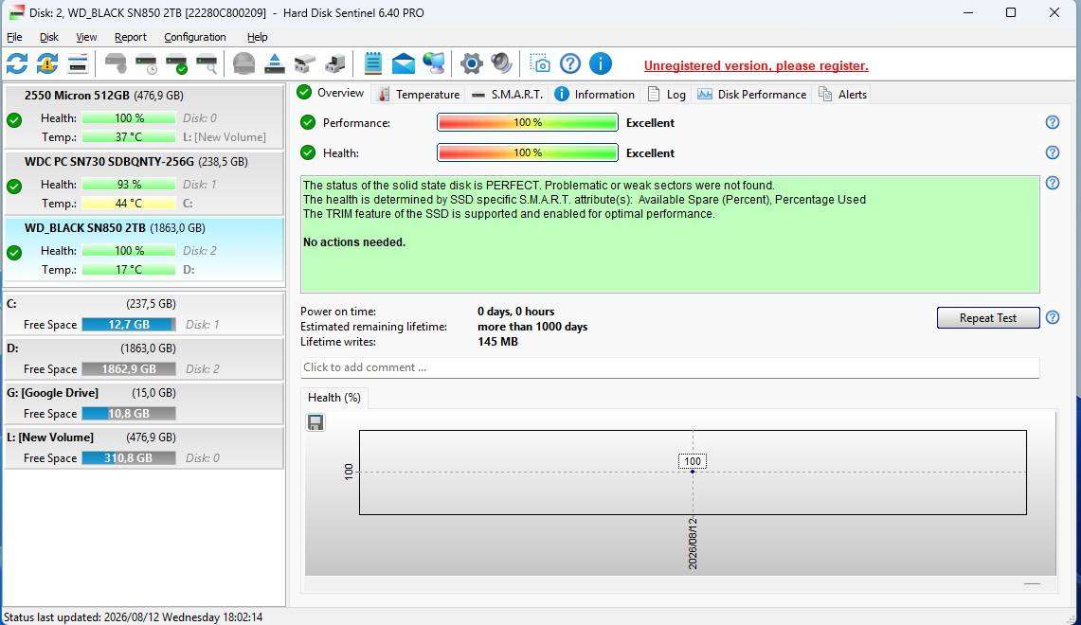Click the status bar 'Status last updated' text

coord(133,617)
